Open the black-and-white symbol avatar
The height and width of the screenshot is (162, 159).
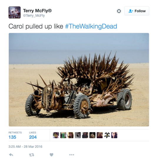(x=107, y=135)
